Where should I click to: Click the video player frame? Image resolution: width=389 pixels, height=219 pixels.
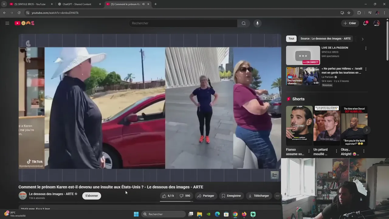pyautogui.click(x=150, y=108)
